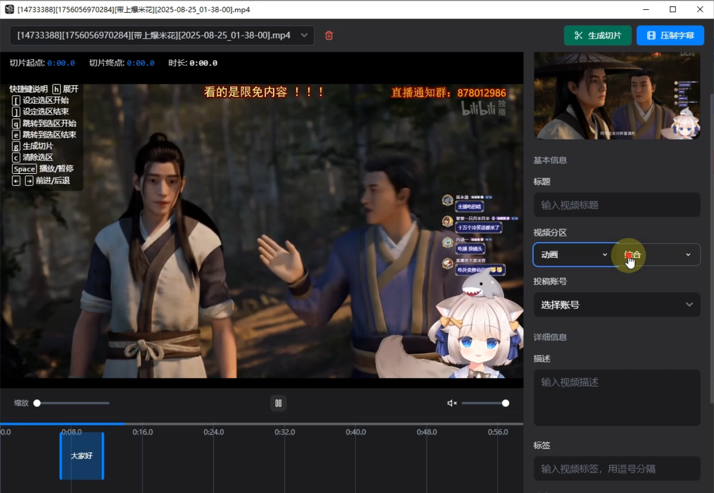Click the blue playback progress bar
The image size is (714, 493).
(62, 424)
